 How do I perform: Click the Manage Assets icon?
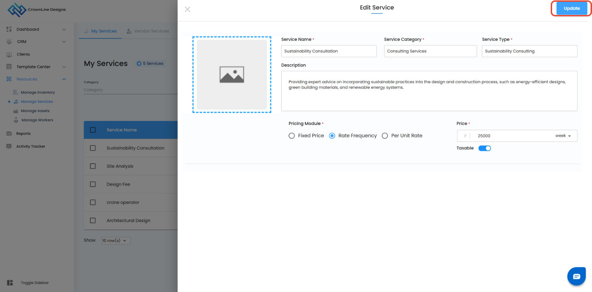(x=16, y=111)
